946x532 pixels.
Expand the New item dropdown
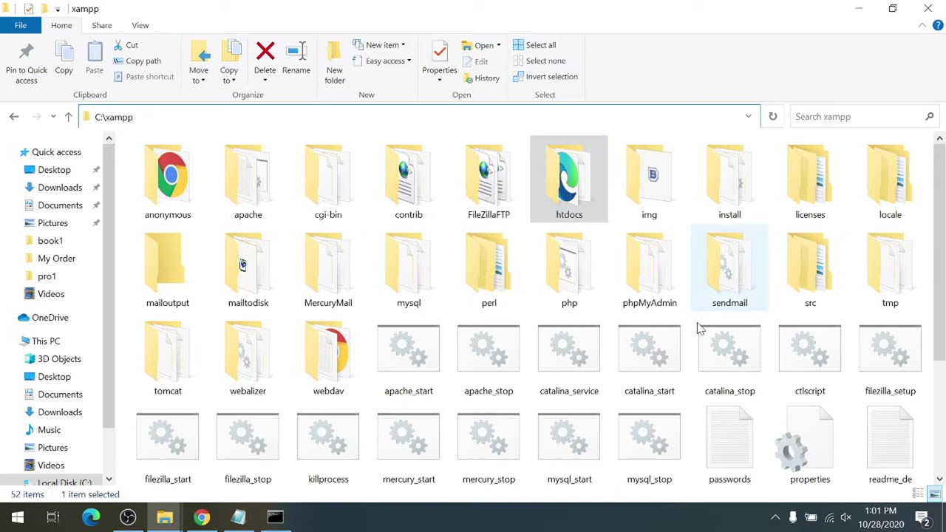tap(379, 45)
